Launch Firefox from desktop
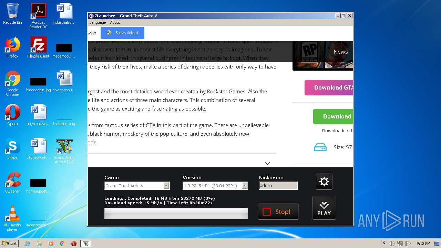 pyautogui.click(x=12, y=48)
